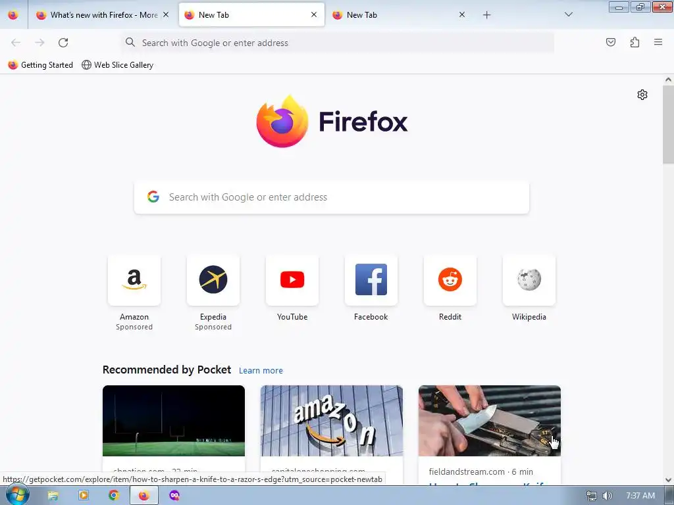This screenshot has width=674, height=505.
Task: Open the football field Pocket story thumbnail
Action: [x=174, y=421]
